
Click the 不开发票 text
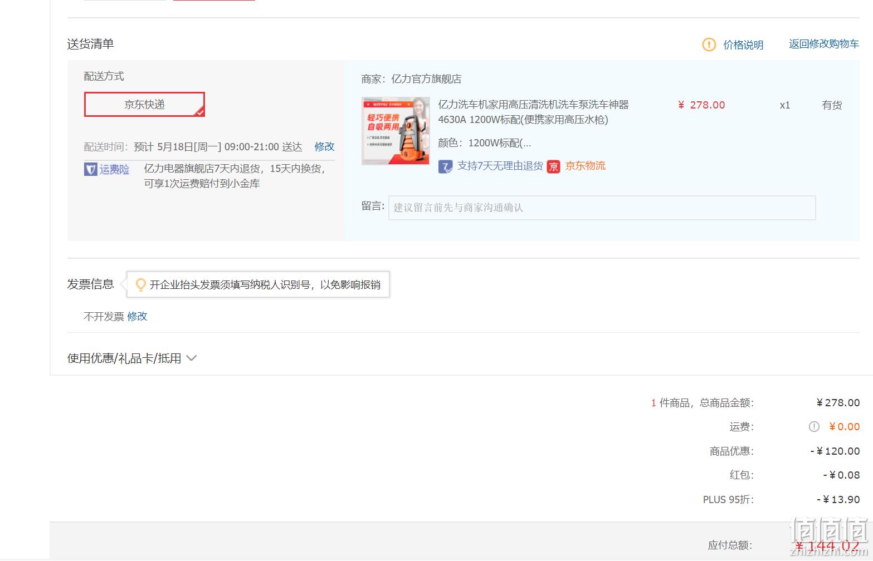[x=104, y=316]
